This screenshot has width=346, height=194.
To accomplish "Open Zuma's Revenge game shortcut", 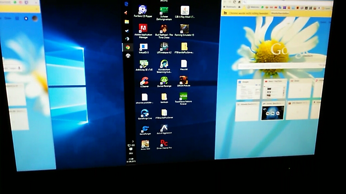I will [164, 82].
